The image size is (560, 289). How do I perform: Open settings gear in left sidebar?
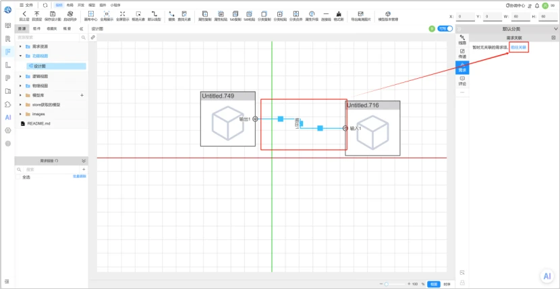click(8, 131)
